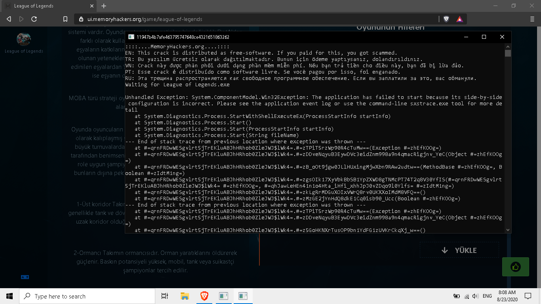Click the taskbar clock and date
Viewport: 541px width, 304px height.
pos(507,296)
